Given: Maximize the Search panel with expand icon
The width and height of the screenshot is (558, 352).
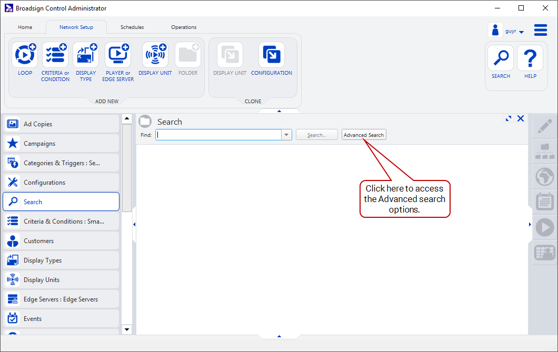Looking at the screenshot, I should [509, 118].
